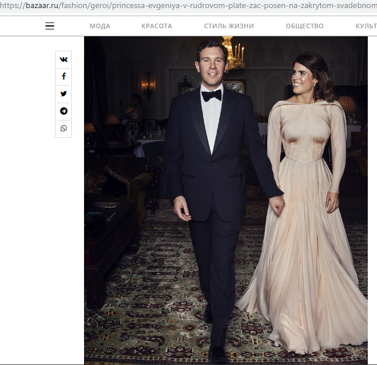Open the КУЛЬТ… section at the right edge
This screenshot has height=365, width=377.
(366, 26)
